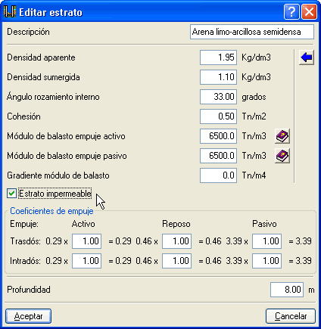Click the Tn/m2 unit next to Cohesión
The image size is (321, 329).
254,116
